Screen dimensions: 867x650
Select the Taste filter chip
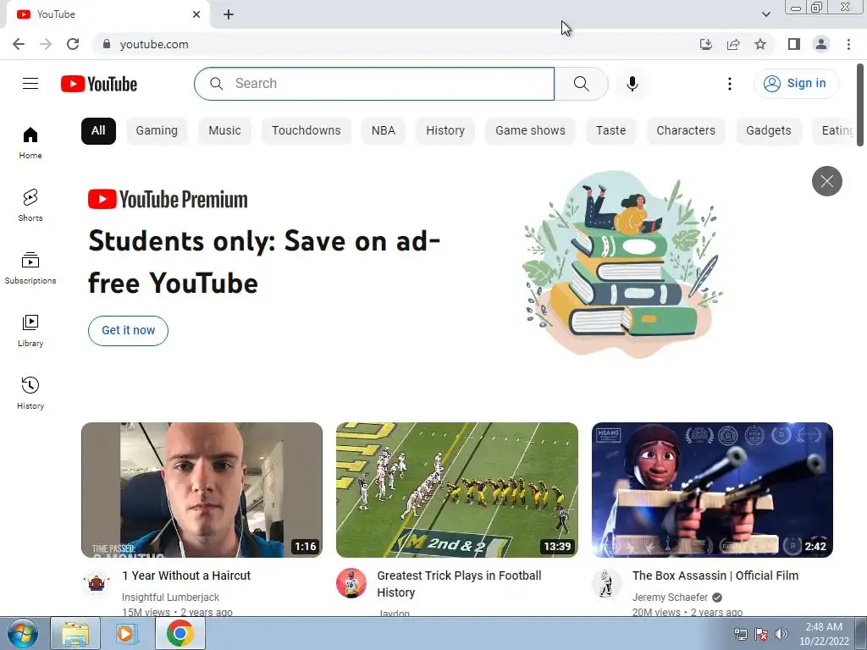click(x=611, y=131)
